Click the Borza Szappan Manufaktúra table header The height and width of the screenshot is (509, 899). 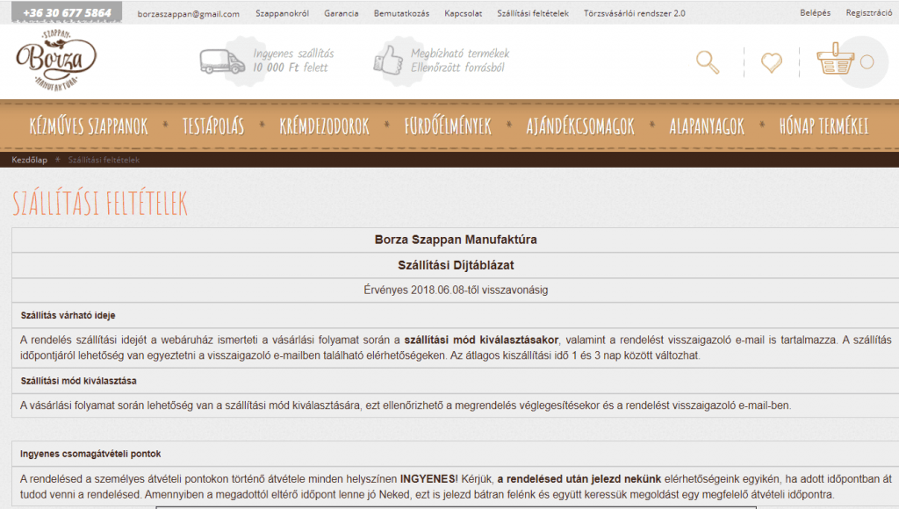click(456, 240)
